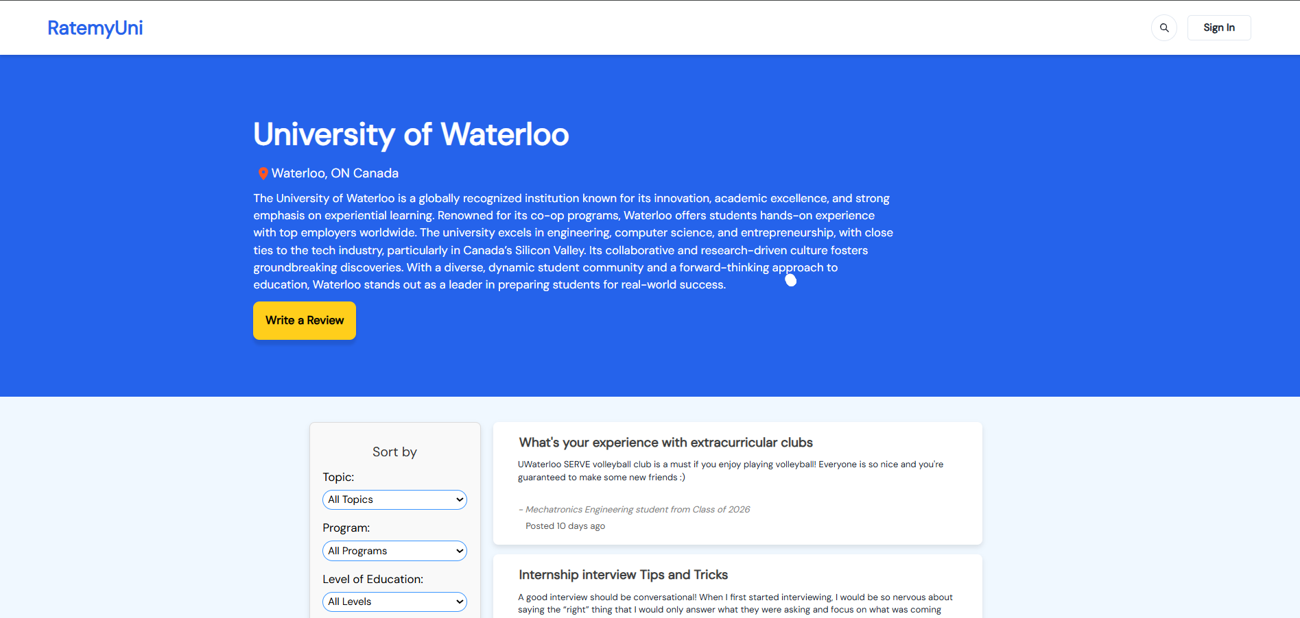Click the Sort by heading
Image resolution: width=1300 pixels, height=618 pixels.
[394, 452]
